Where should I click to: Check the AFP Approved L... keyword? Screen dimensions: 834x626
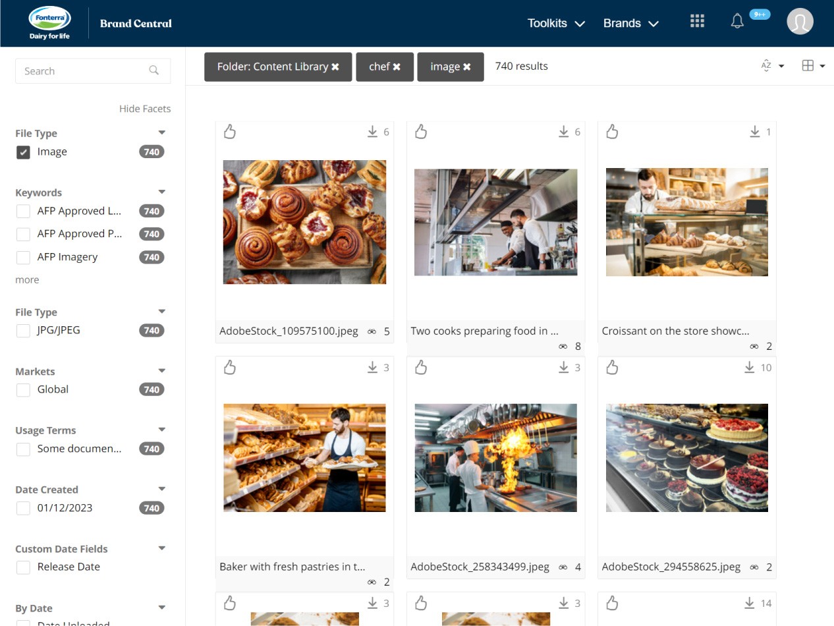tap(23, 212)
